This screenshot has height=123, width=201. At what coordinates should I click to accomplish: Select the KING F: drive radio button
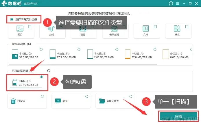pyautogui.click(x=41, y=77)
